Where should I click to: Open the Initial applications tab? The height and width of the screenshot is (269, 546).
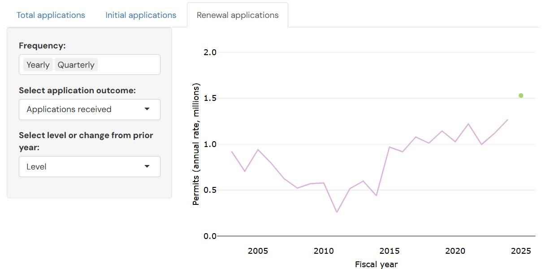[x=141, y=15]
